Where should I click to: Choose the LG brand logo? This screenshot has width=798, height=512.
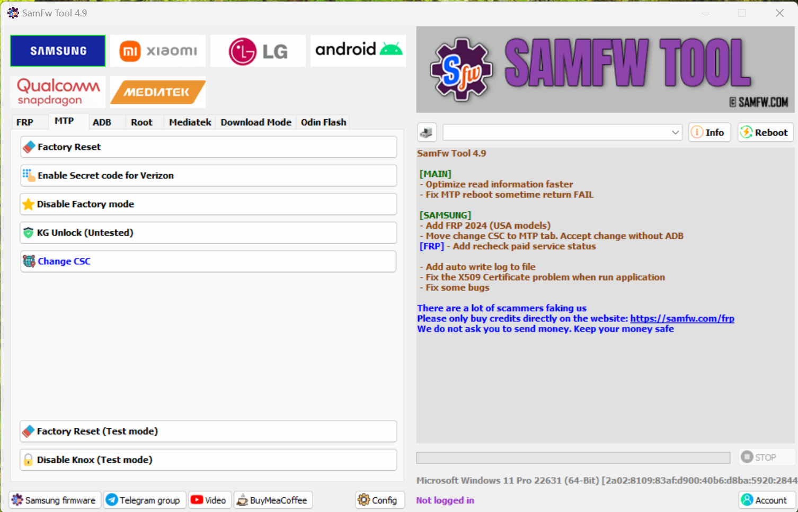[258, 51]
